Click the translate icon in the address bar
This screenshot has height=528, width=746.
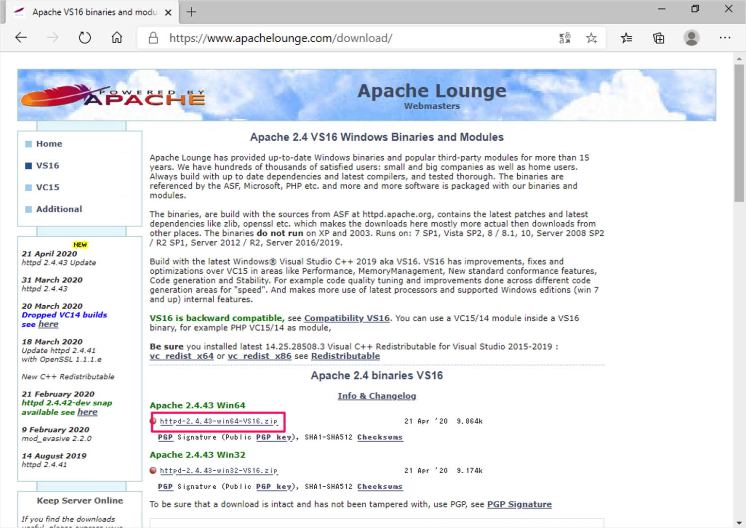pyautogui.click(x=564, y=37)
